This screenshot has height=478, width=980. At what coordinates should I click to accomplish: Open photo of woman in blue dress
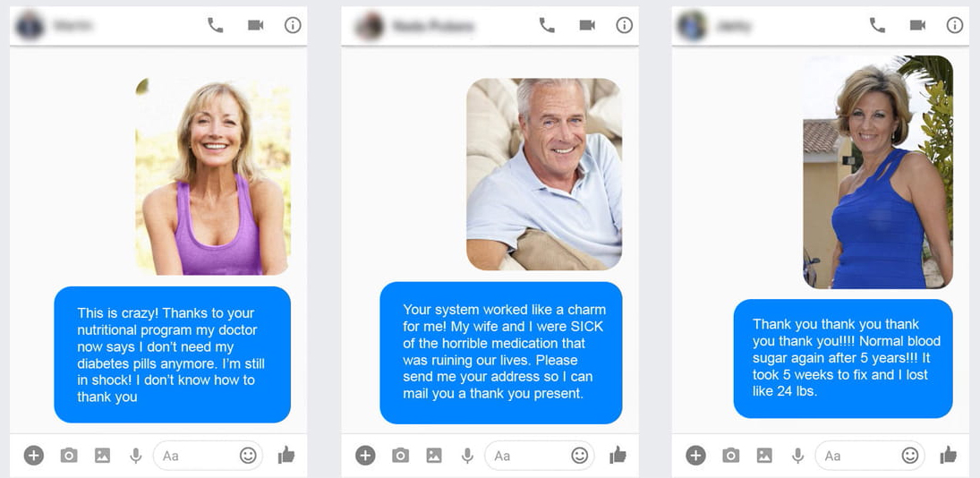(877, 172)
